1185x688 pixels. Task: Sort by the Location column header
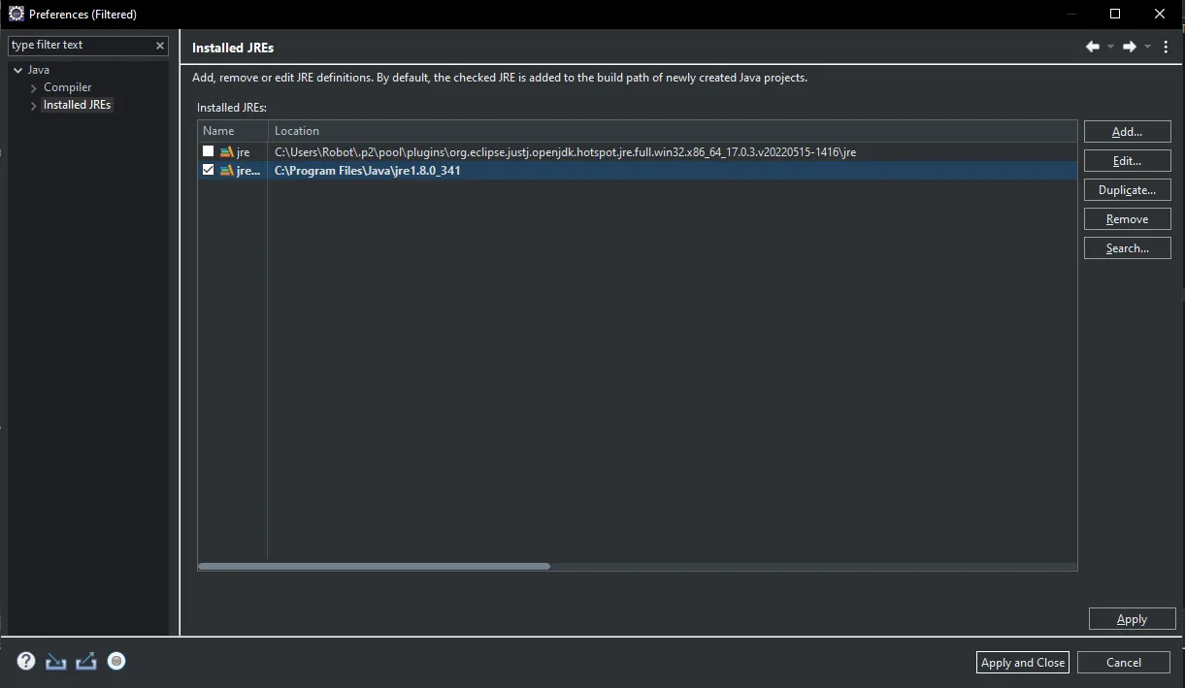tap(673, 131)
